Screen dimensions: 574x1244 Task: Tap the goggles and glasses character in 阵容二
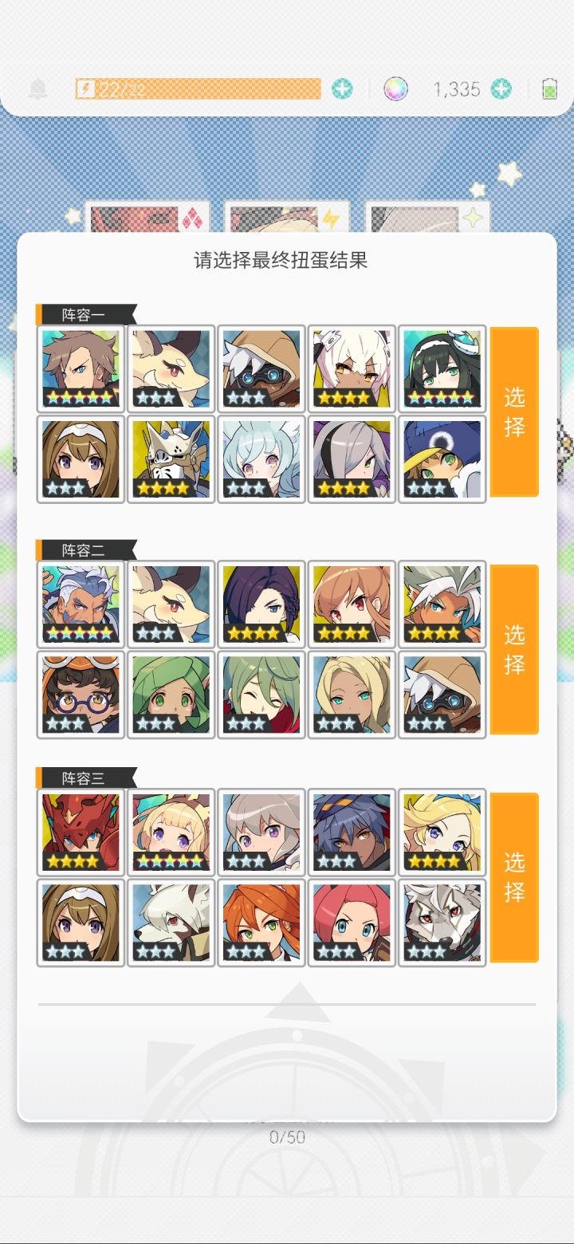click(81, 695)
